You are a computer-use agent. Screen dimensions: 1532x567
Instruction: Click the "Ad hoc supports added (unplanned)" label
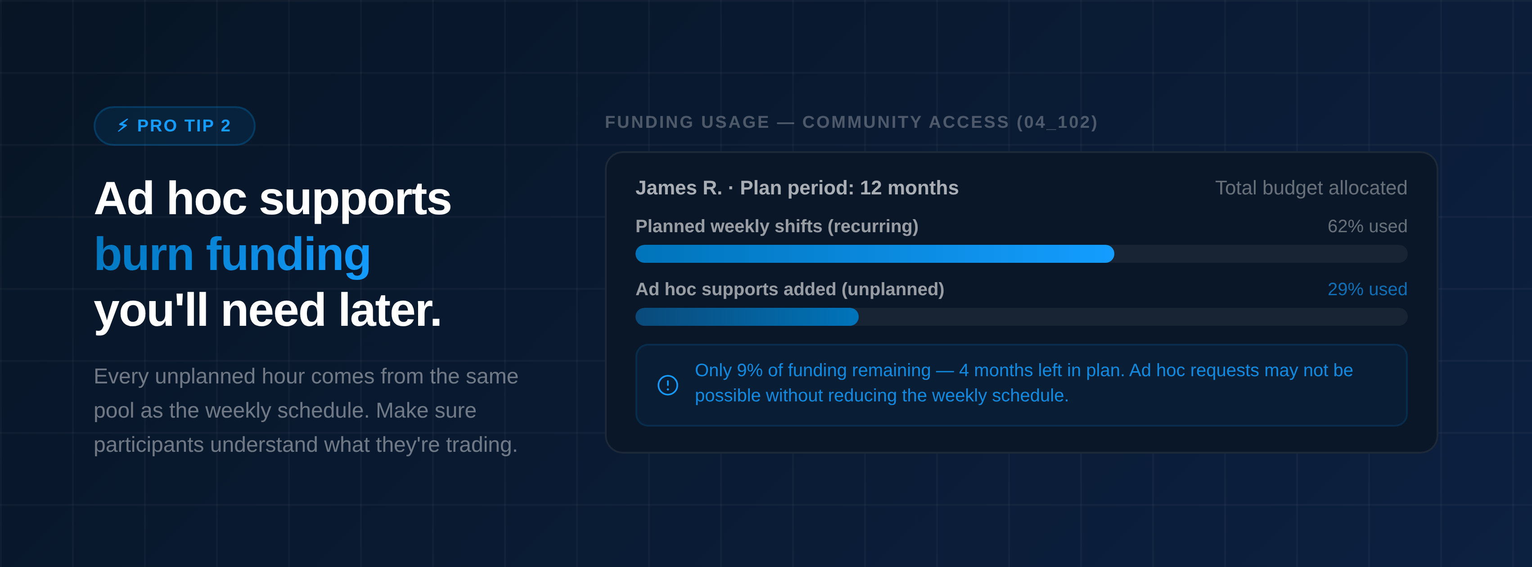(x=789, y=289)
